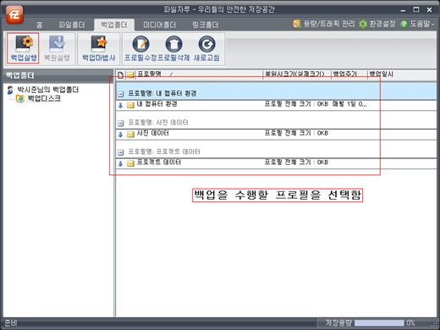
Task: Maximize the 파일자루 window
Action: 416,9
